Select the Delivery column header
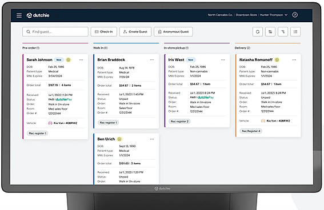The width and height of the screenshot is (324, 210). [242, 48]
